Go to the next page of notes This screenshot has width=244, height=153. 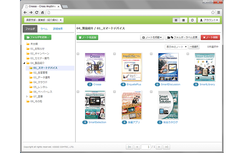point(159,147)
